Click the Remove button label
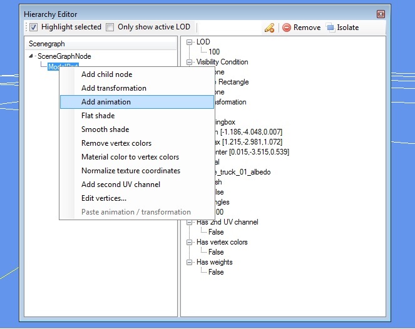The height and width of the screenshot is (329, 415). click(x=307, y=28)
